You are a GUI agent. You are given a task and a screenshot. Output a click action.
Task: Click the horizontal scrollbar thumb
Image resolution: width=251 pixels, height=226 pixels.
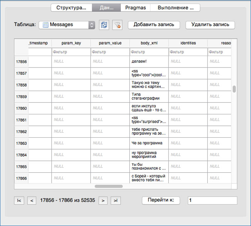tap(109, 186)
